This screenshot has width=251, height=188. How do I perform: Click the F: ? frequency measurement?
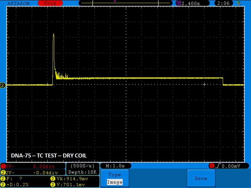pyautogui.click(x=12, y=179)
